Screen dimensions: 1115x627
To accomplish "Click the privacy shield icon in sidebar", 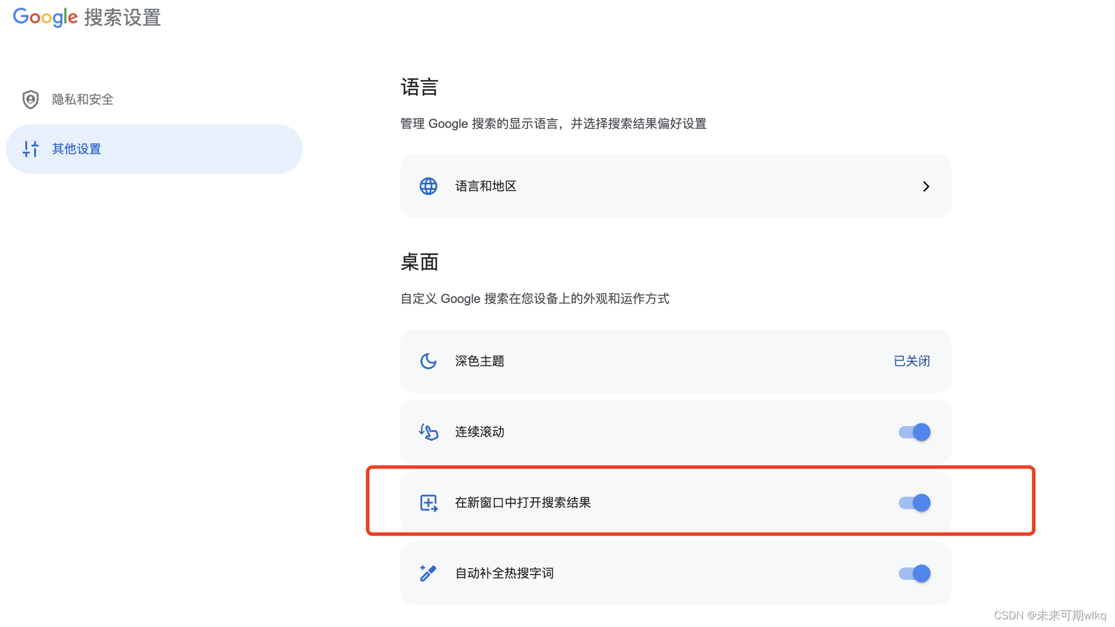I will tap(31, 100).
